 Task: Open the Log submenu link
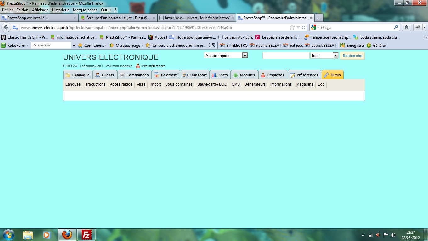tap(321, 84)
